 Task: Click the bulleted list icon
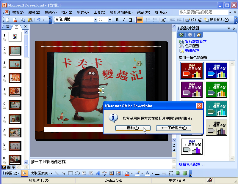pos(155,20)
